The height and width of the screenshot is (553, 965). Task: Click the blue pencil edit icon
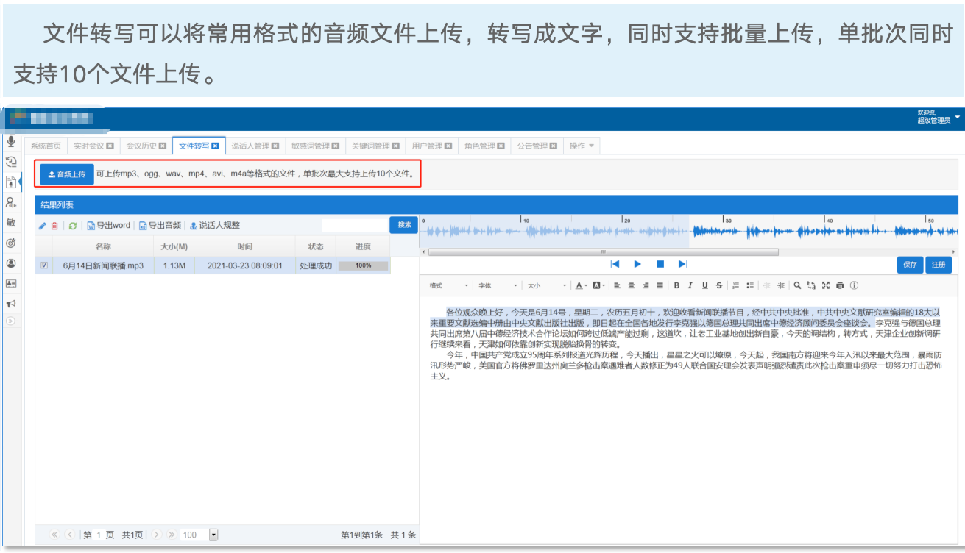(43, 226)
